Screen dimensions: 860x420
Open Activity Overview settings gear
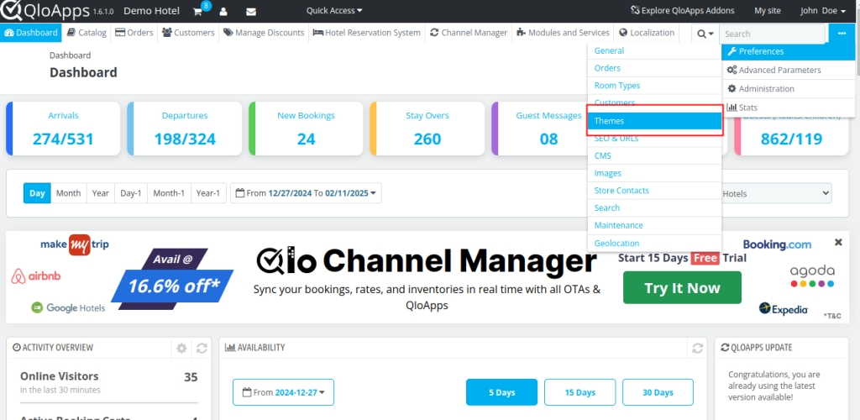pyautogui.click(x=181, y=348)
